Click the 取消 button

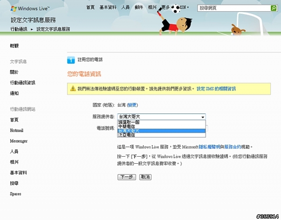coord(145,177)
